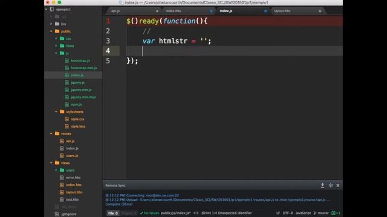387x217 pixels.
Task: Collapse the ejemplo1 project root
Action: [46, 10]
